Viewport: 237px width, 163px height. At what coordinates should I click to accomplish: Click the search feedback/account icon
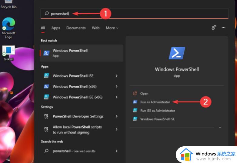(214, 28)
